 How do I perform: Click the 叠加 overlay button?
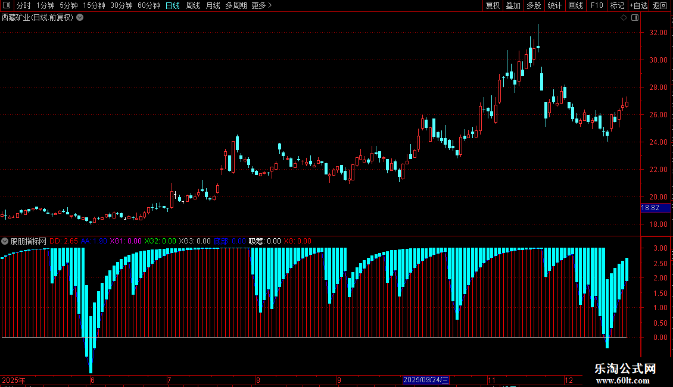click(513, 5)
